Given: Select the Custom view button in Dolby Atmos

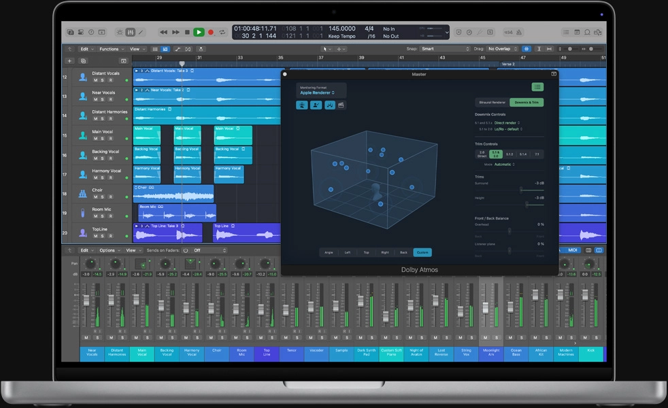Looking at the screenshot, I should tap(422, 252).
